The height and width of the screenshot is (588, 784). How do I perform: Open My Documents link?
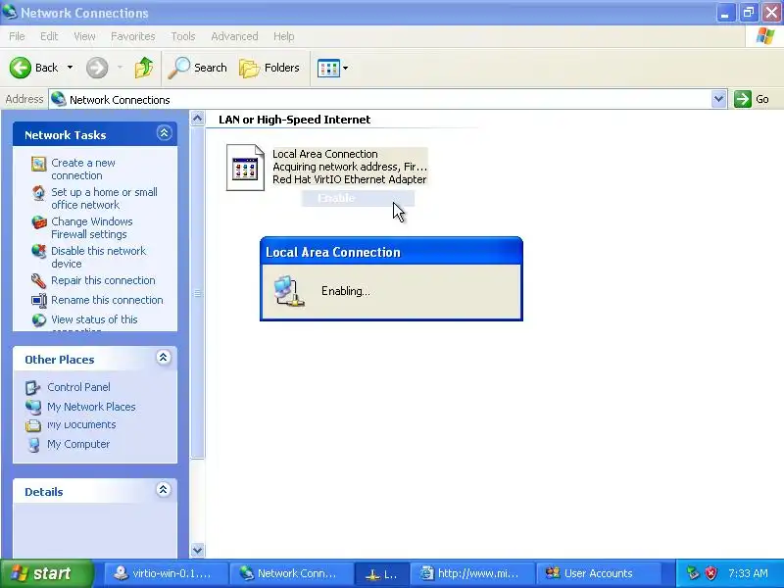coord(81,424)
